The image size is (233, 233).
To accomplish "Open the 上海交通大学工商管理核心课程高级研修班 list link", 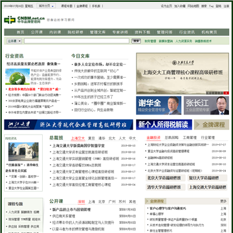I will click(83, 172).
